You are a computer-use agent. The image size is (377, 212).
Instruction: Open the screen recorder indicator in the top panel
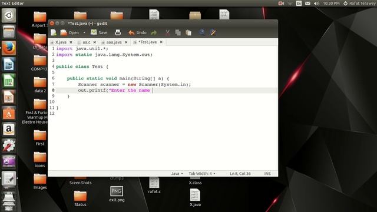pyautogui.click(x=281, y=4)
